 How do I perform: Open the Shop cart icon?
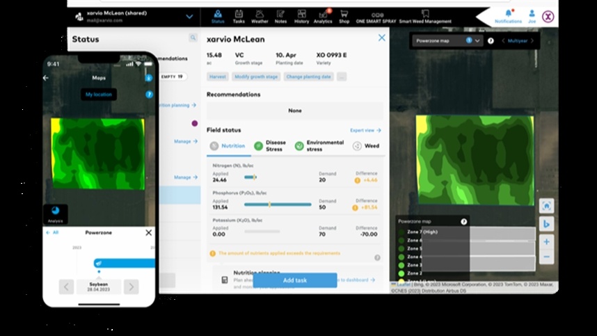pyautogui.click(x=344, y=16)
